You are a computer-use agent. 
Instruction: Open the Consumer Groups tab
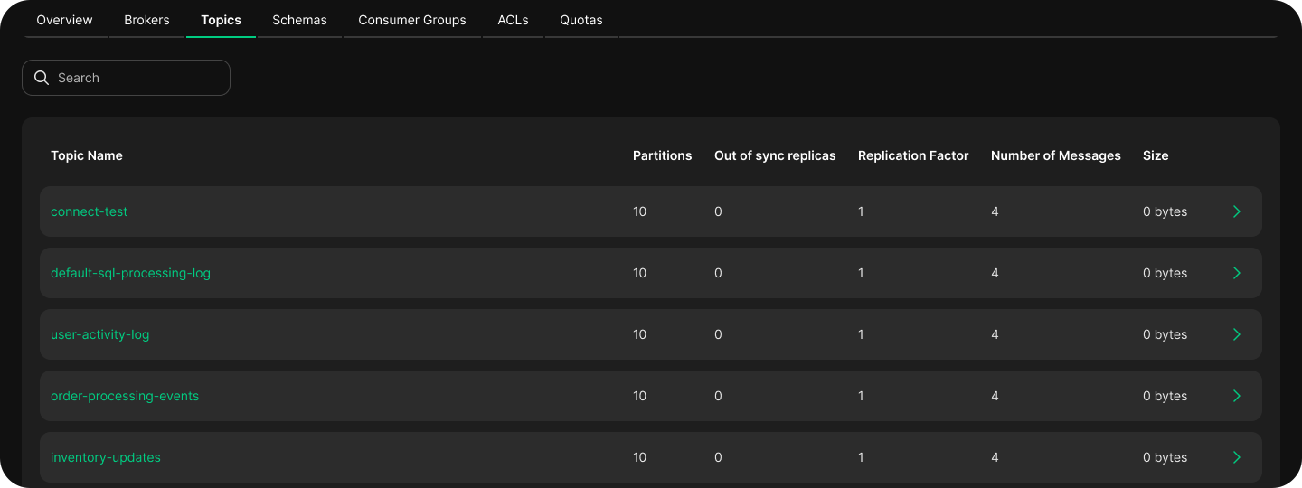412,20
